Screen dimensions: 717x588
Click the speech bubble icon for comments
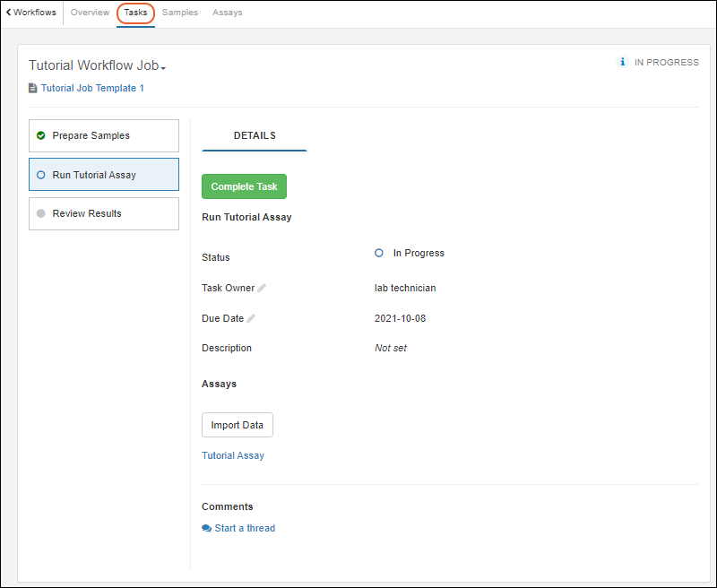(207, 529)
